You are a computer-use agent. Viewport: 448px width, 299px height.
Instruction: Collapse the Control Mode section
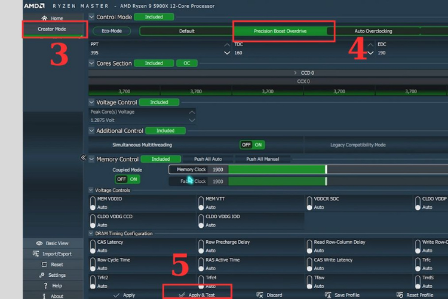(91, 17)
